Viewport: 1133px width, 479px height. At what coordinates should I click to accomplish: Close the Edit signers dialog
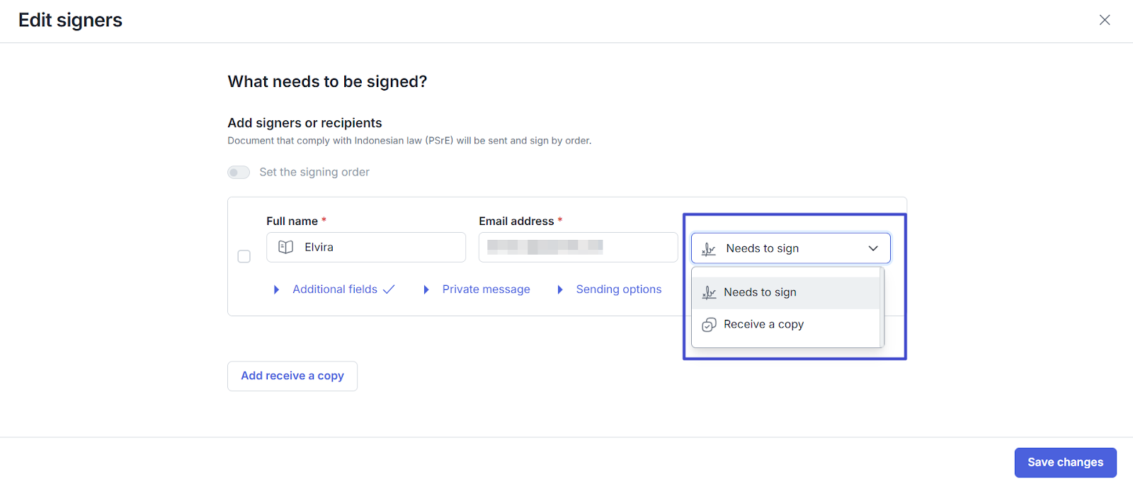coord(1104,20)
